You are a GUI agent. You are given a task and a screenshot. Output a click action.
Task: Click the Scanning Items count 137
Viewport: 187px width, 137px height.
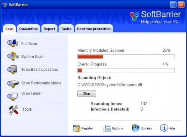coord(144,103)
